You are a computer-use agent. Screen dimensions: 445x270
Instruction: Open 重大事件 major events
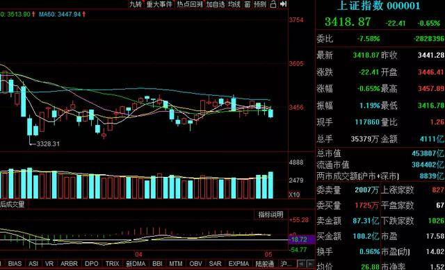point(159,4)
